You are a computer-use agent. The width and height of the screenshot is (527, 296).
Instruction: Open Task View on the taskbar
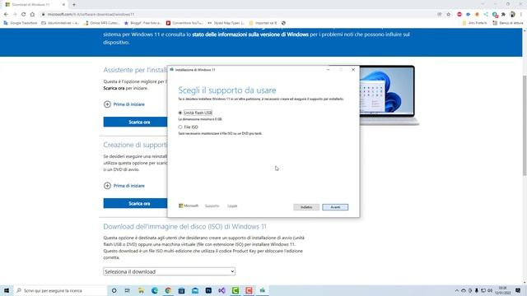[128, 290]
